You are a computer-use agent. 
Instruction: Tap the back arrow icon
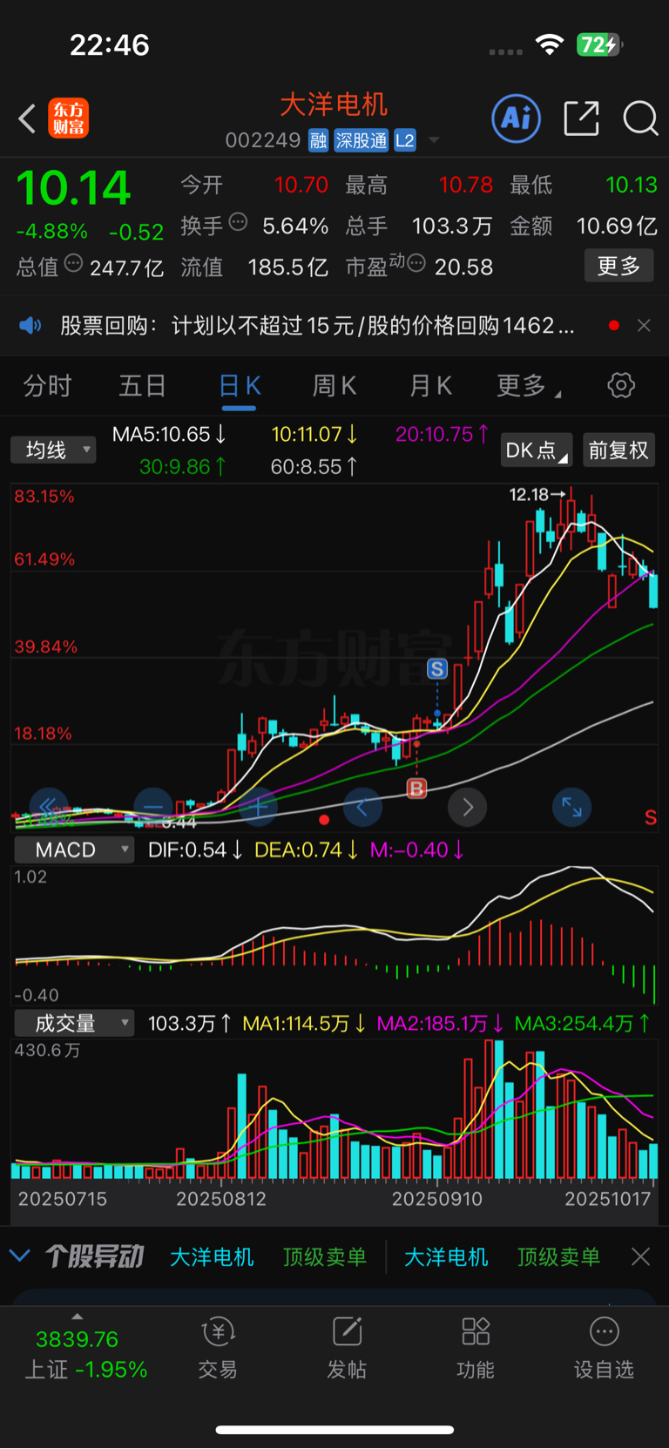pyautogui.click(x=27, y=118)
